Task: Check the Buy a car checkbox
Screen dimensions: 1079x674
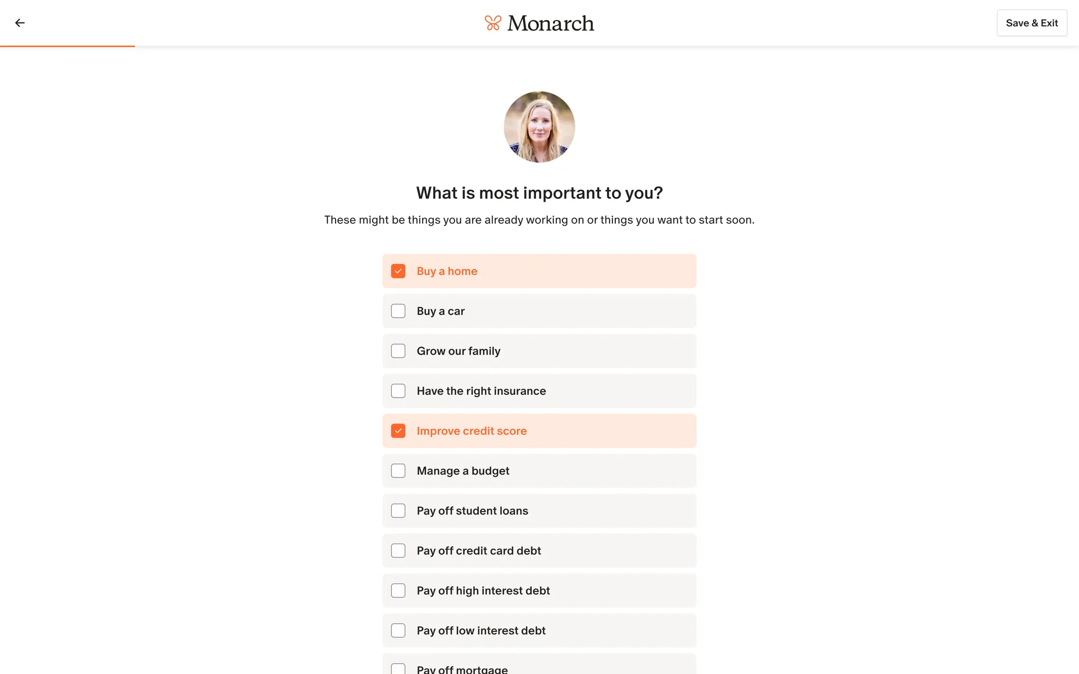Action: [398, 311]
